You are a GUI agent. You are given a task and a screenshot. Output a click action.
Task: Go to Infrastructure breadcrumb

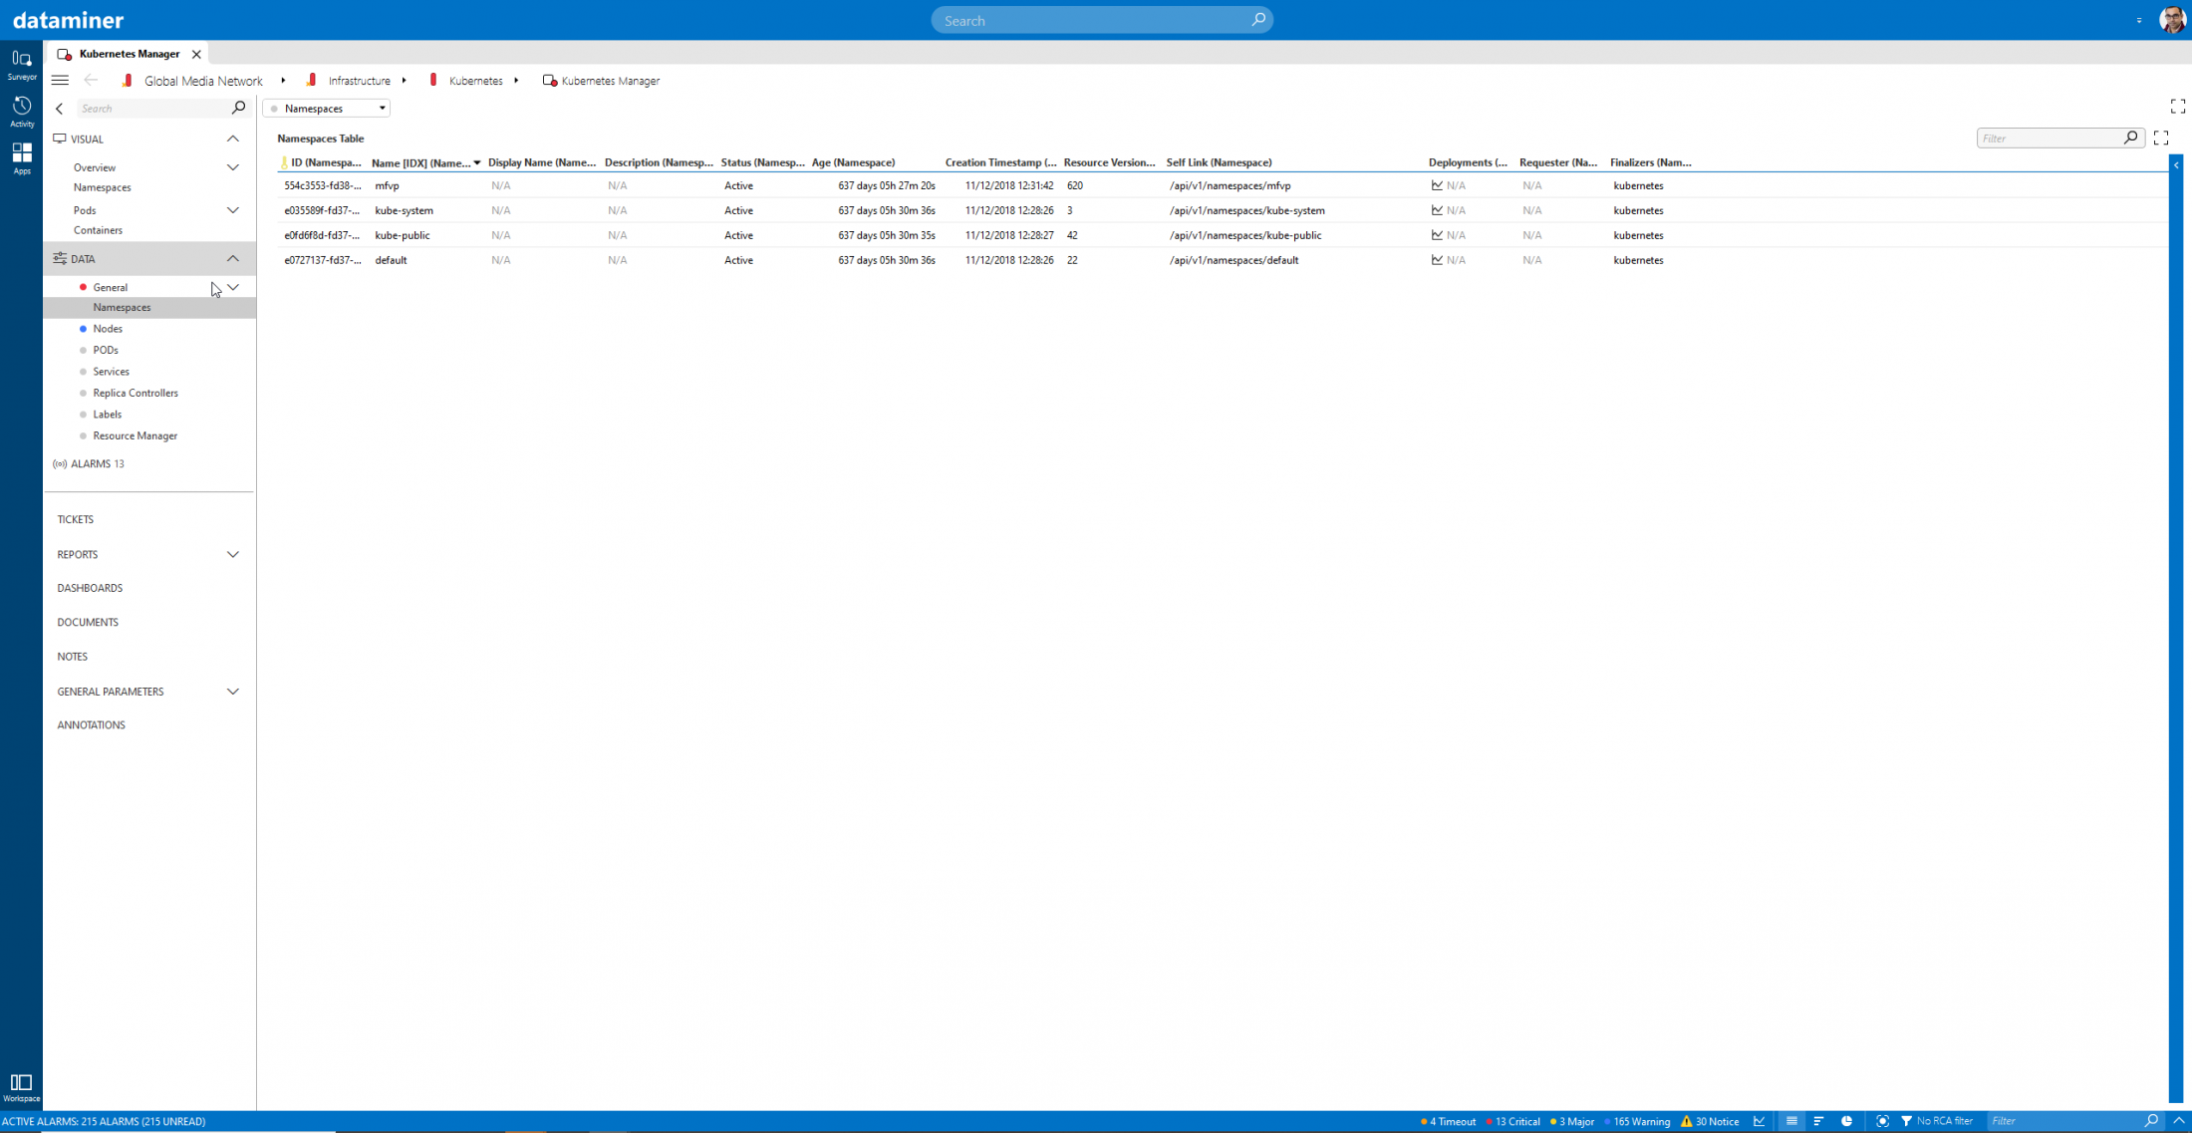[x=359, y=81]
